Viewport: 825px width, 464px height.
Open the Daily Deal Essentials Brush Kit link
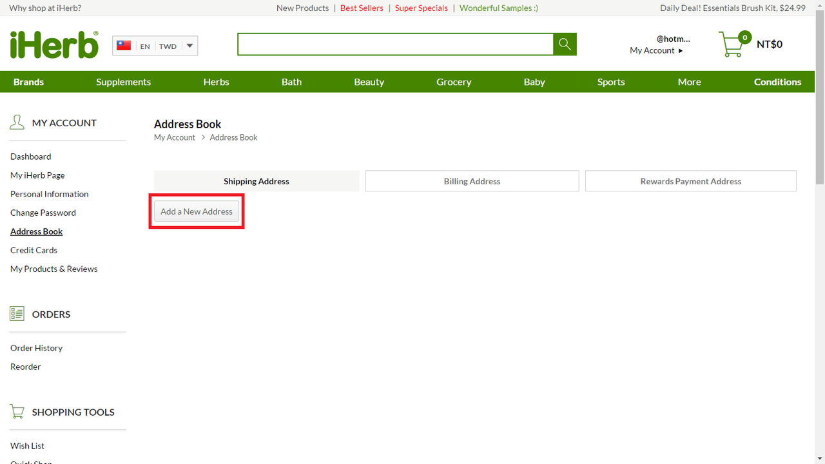[x=733, y=8]
